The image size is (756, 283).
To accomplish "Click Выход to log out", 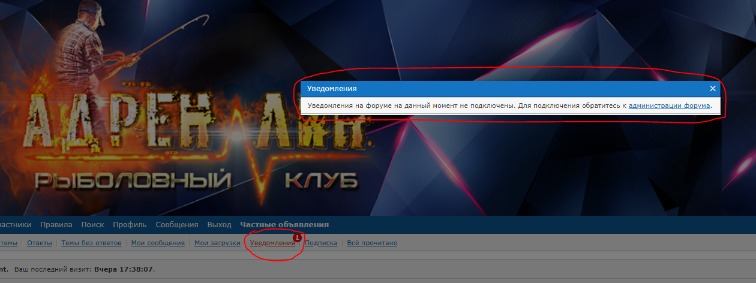I will 219,225.
